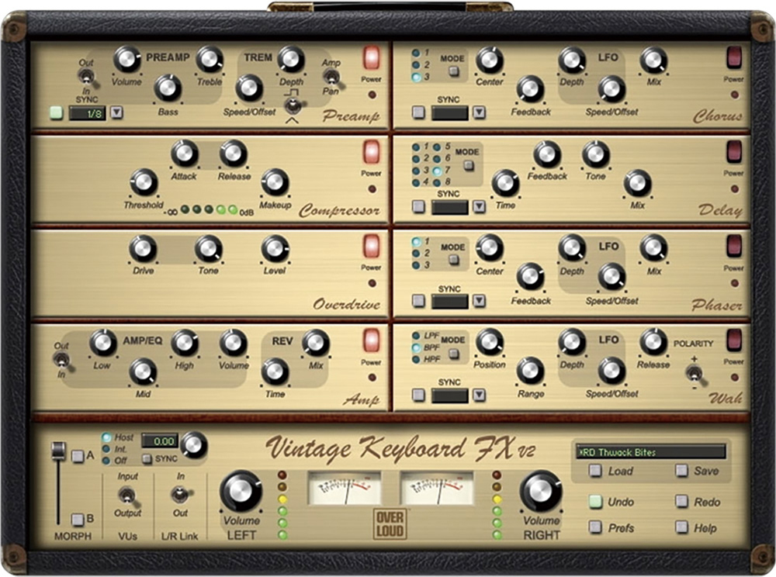Click the Save preset button

point(682,471)
